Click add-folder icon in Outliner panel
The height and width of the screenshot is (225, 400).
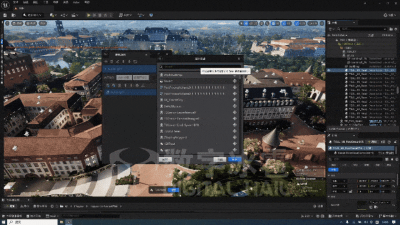[391, 29]
